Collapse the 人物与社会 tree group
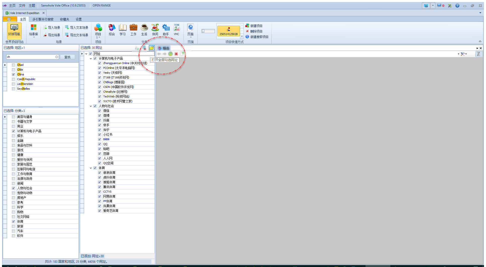 click(91, 106)
